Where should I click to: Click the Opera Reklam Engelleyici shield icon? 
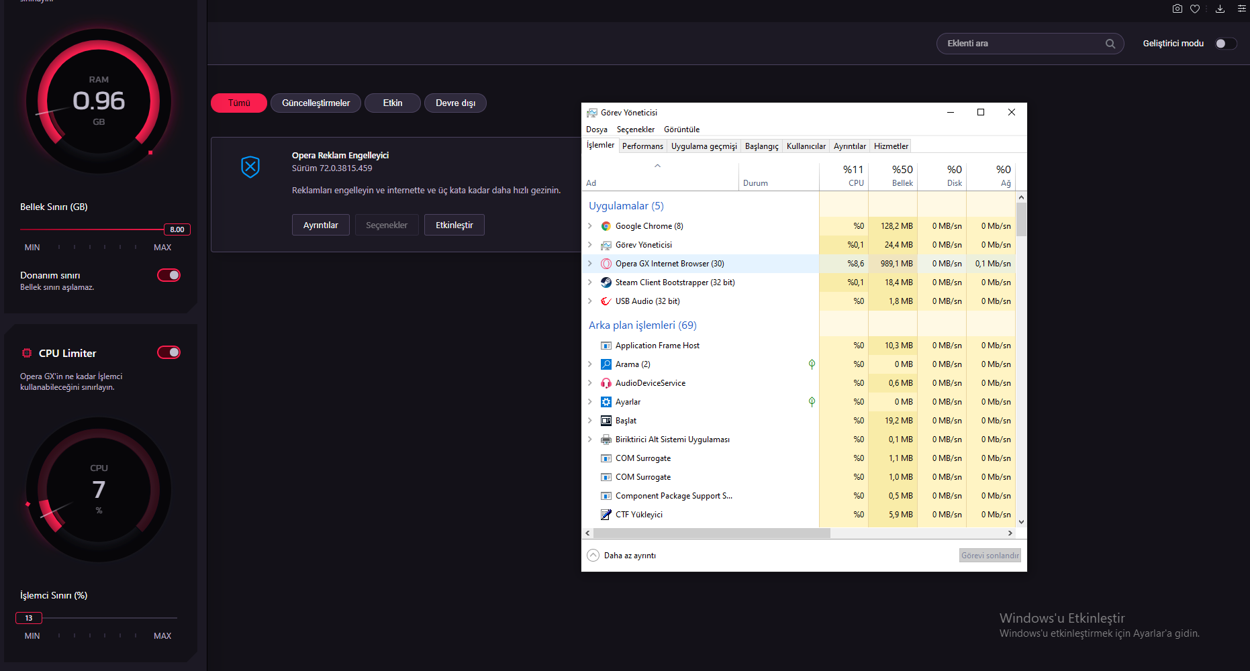click(x=250, y=166)
